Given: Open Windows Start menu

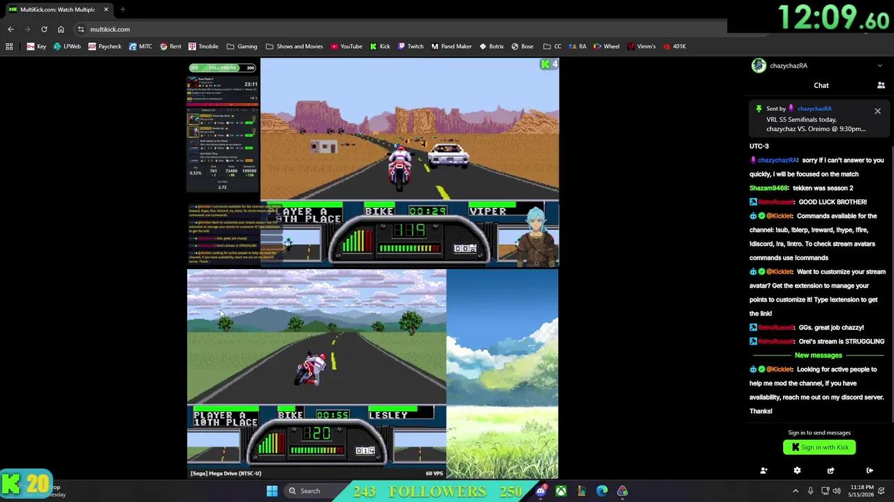Looking at the screenshot, I should tap(272, 491).
